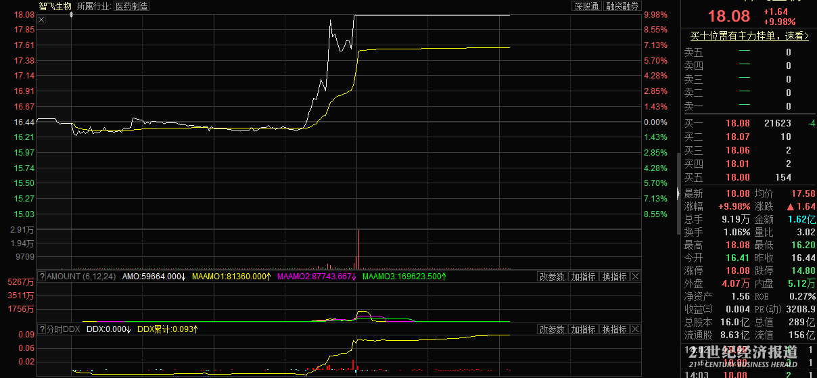This screenshot has height=378, width=817.
Task: Click the 买一 price 18.08 row
Action: (737, 123)
